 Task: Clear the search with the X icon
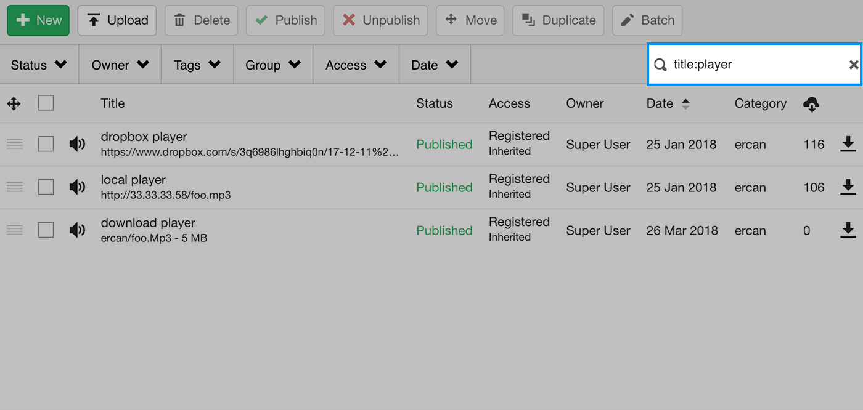click(854, 65)
